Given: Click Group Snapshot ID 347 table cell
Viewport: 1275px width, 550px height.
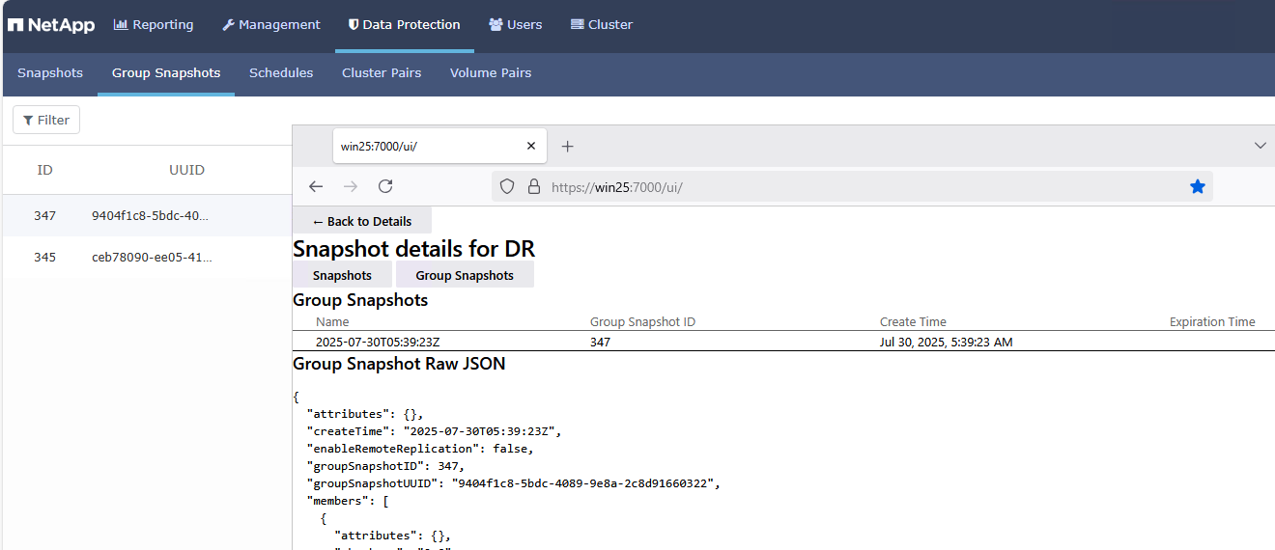Looking at the screenshot, I should click(x=601, y=342).
